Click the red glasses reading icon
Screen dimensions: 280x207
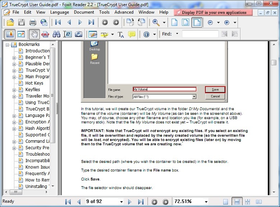[x=45, y=34]
